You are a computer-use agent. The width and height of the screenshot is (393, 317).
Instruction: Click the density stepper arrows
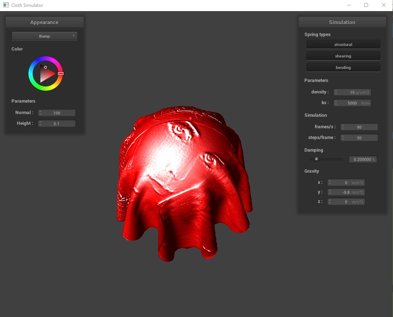pos(336,92)
